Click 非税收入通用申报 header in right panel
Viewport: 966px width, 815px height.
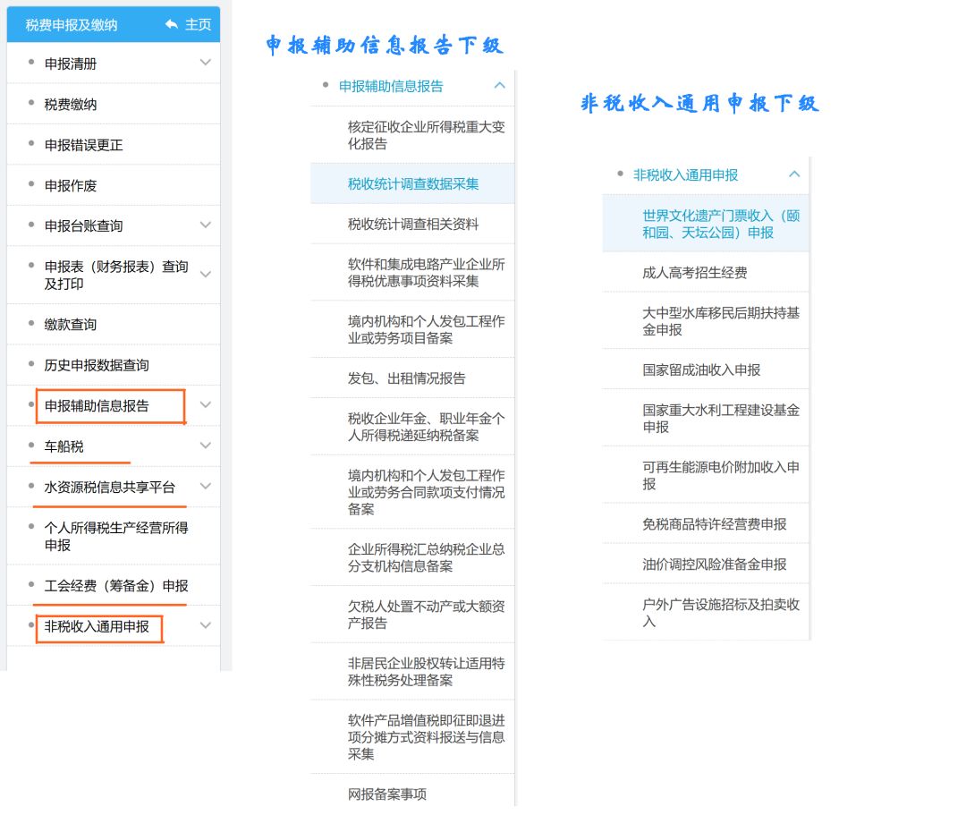point(685,175)
